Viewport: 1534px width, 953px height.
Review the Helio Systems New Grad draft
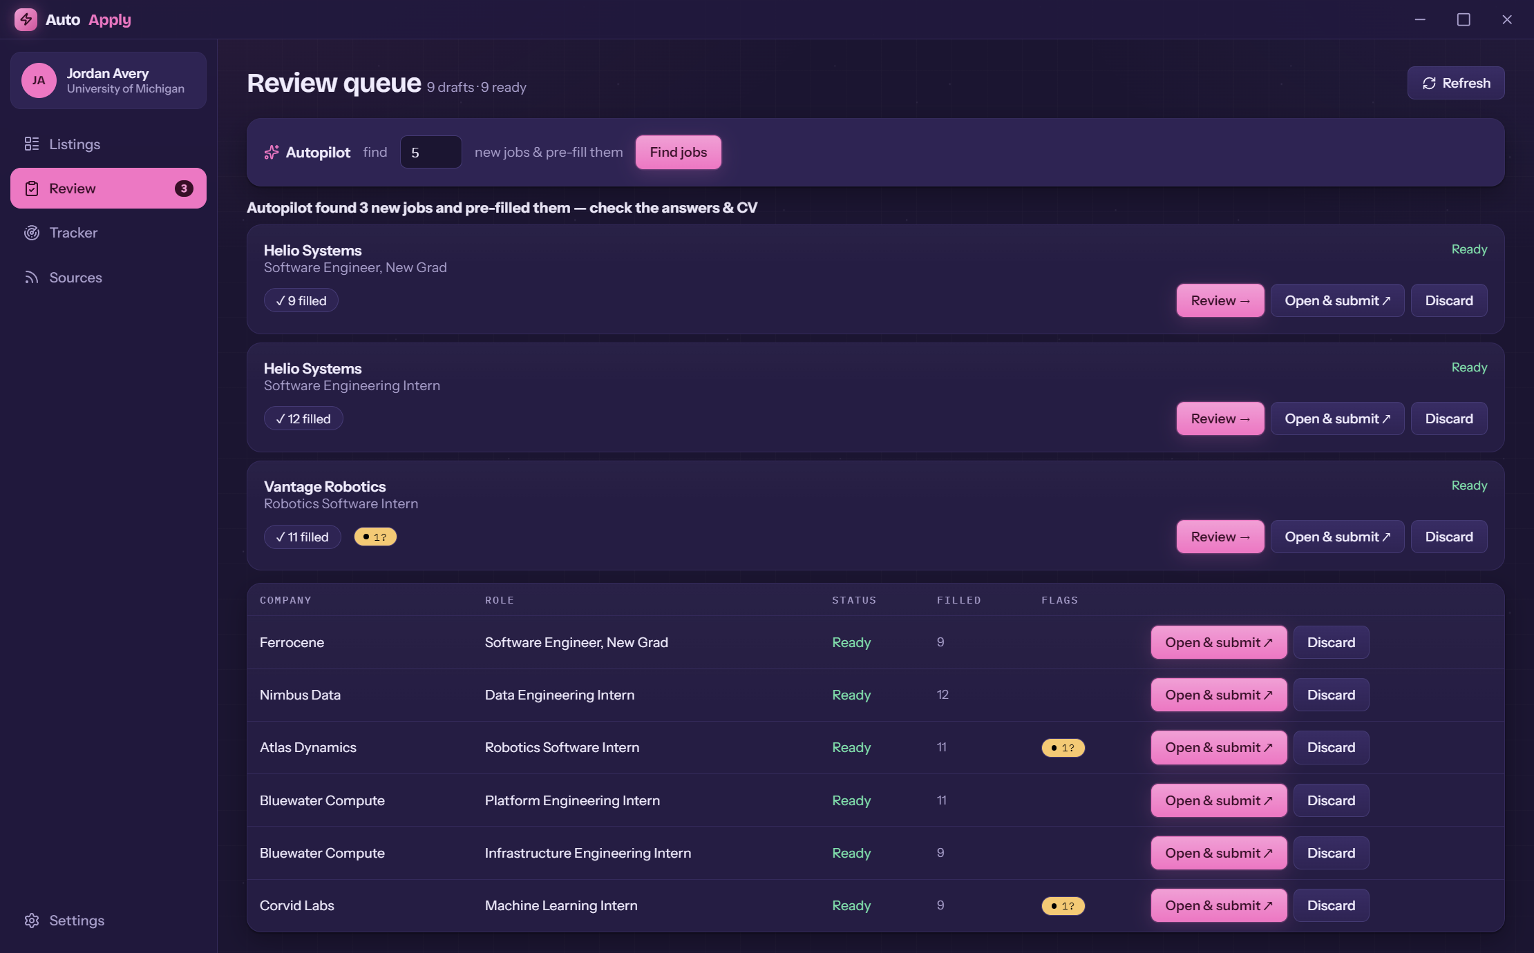(x=1220, y=300)
